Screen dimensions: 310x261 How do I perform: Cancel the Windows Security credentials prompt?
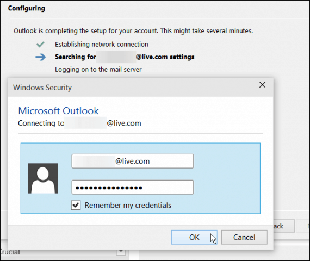[244, 237]
